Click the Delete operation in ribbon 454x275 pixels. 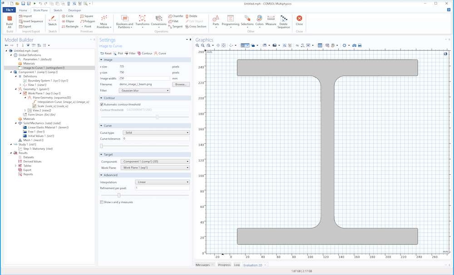pyautogui.click(x=192, y=16)
